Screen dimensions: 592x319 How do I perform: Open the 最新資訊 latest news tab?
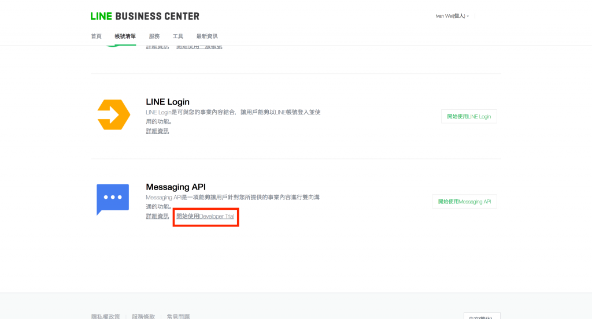pos(207,36)
